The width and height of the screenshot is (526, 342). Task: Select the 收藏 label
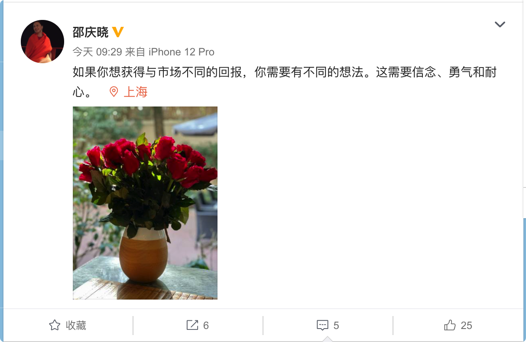pyautogui.click(x=76, y=325)
